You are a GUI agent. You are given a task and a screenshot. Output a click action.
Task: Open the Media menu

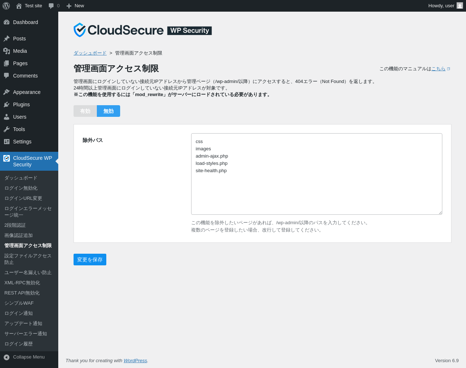tap(29, 51)
